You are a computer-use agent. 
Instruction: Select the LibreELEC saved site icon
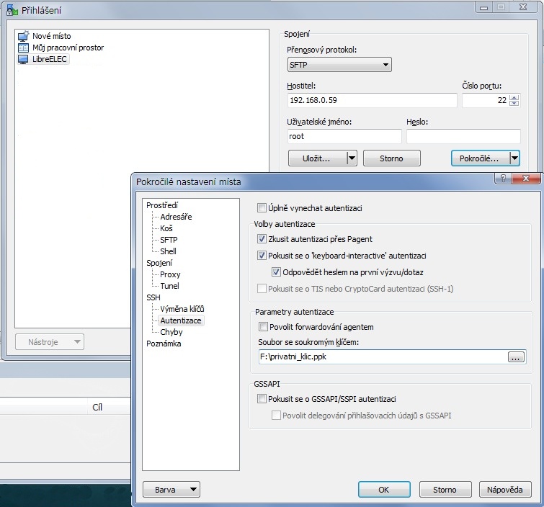click(22, 59)
